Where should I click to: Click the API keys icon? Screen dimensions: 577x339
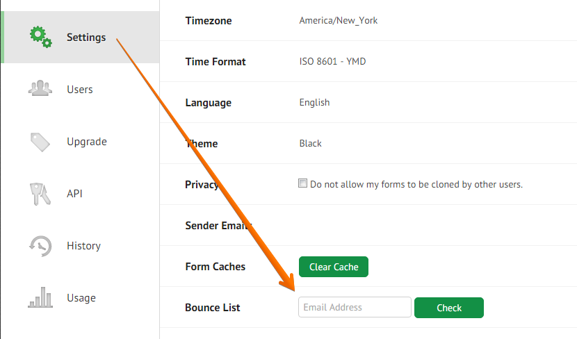[x=40, y=194]
